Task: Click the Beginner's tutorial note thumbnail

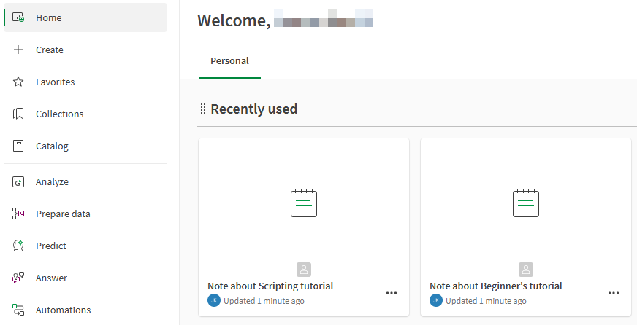Action: [526, 203]
